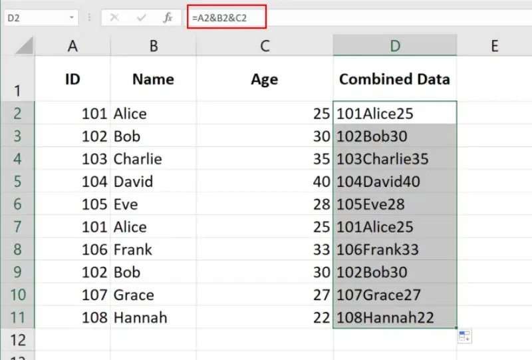Click cell containing 108Hannah22

click(x=395, y=317)
